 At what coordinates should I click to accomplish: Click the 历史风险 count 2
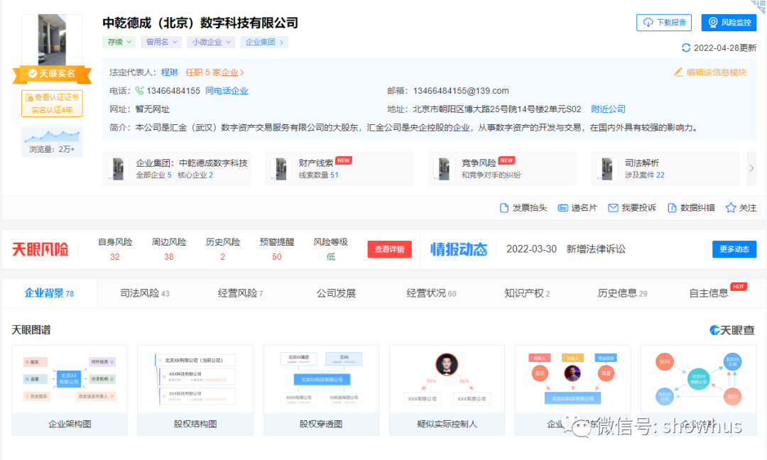point(222,257)
